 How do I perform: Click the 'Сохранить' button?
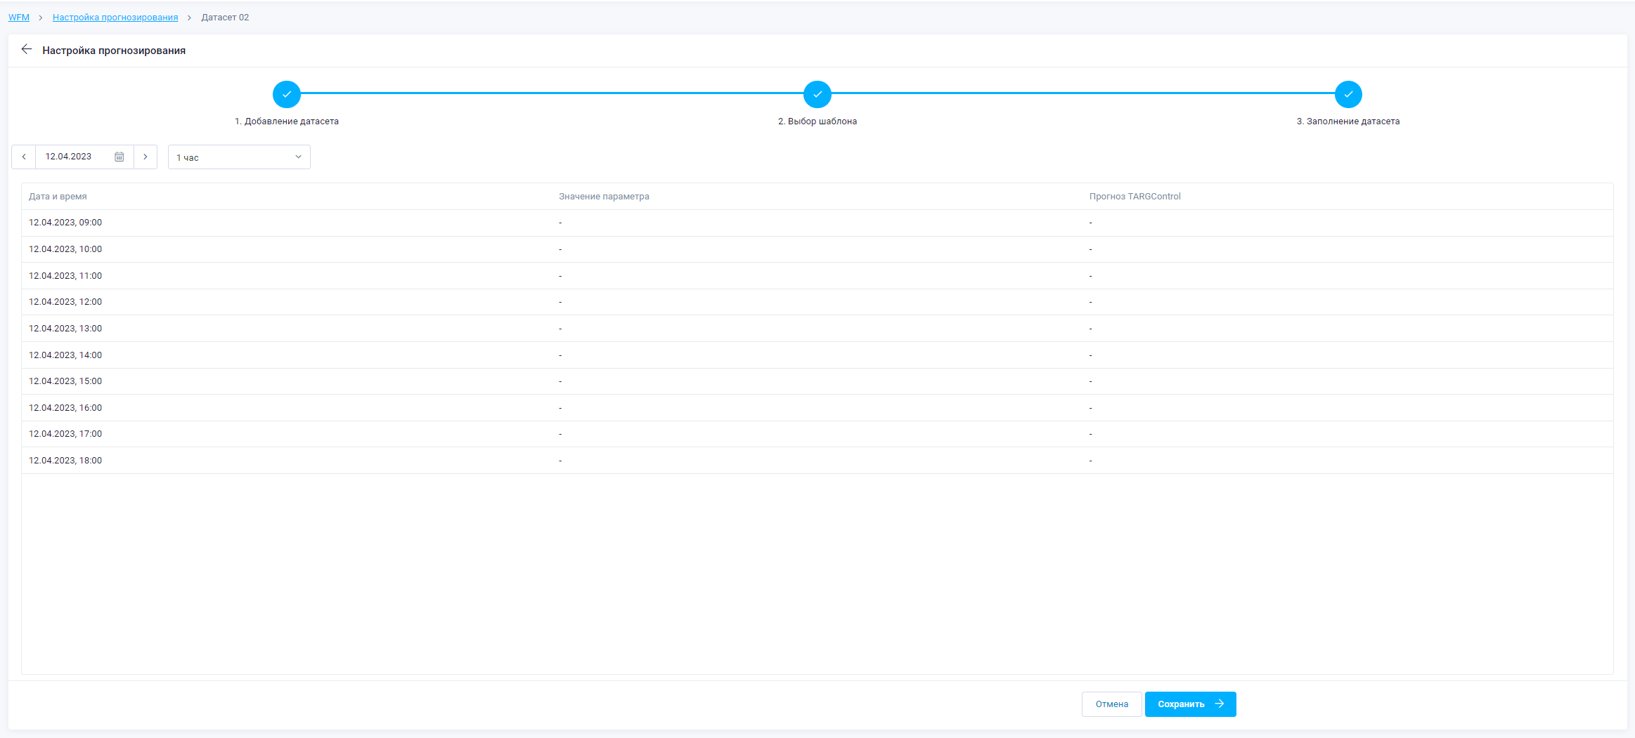(x=1191, y=704)
